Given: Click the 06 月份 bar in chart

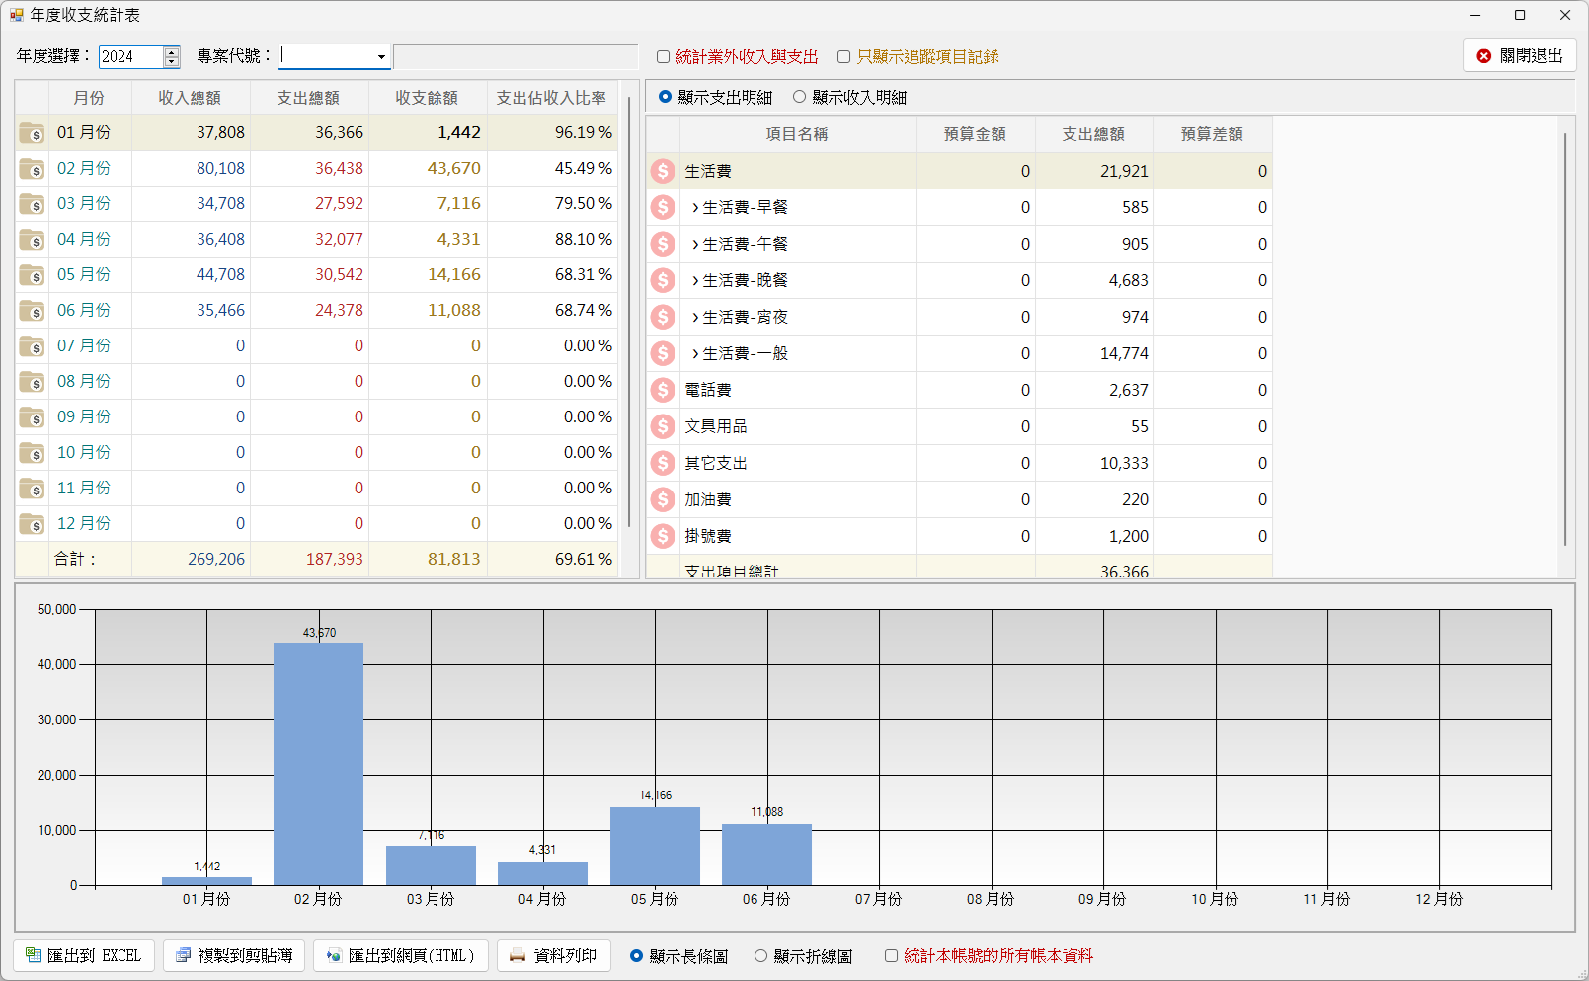Looking at the screenshot, I should click(x=766, y=855).
